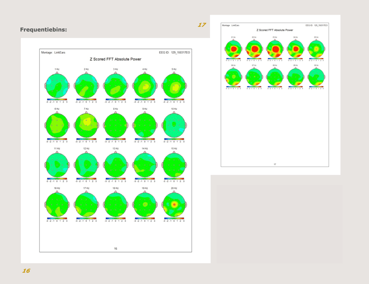Screen dimensions: 369x284
Task: Click the "5 Hz" label
Action: (174, 69)
